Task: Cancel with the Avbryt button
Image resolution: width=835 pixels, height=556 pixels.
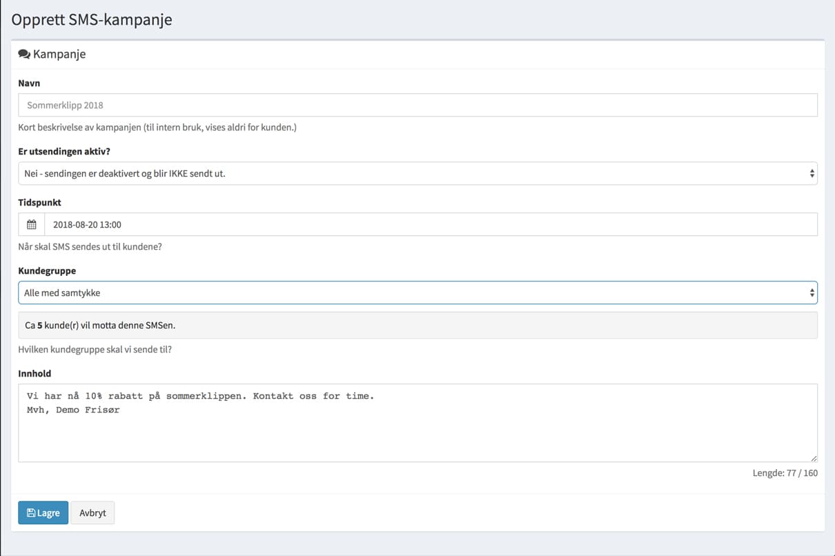Action: (92, 513)
